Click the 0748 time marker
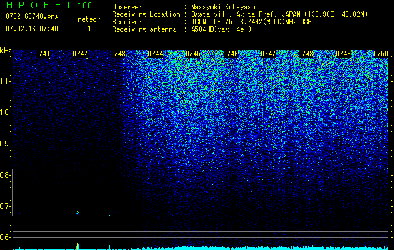The width and height of the screenshot is (394, 250). [306, 54]
